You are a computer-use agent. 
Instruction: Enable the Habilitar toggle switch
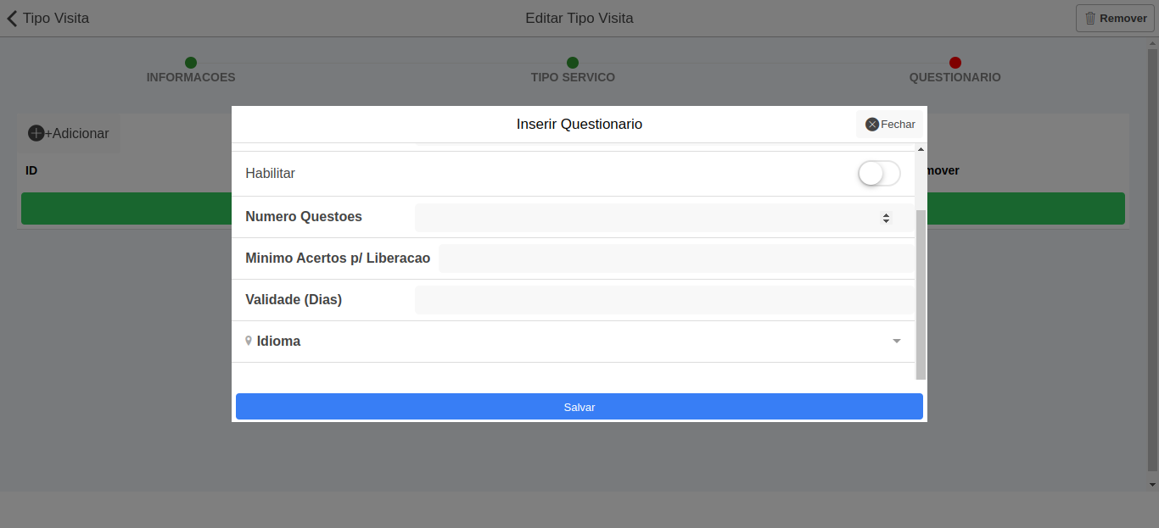pos(878,173)
